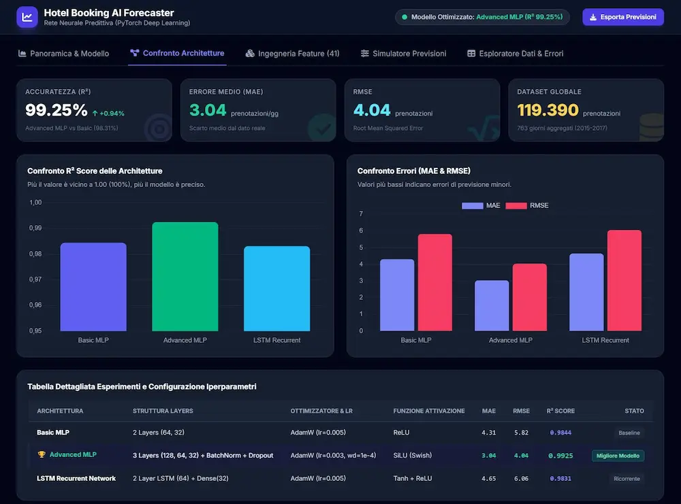Click the green Advanced MLP R² bar
The height and width of the screenshot is (504, 681).
click(x=185, y=276)
